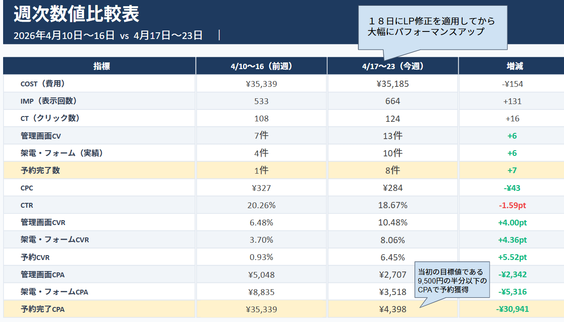Select the 架電・フォームCVR row label
This screenshot has width=564, height=322.
point(55,240)
